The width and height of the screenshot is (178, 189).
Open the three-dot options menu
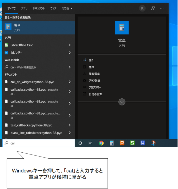[x=162, y=8]
